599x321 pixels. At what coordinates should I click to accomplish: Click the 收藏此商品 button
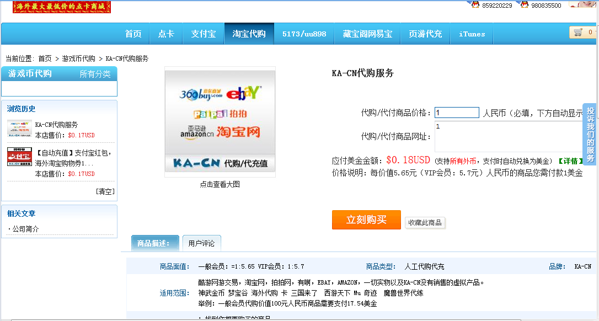424,223
